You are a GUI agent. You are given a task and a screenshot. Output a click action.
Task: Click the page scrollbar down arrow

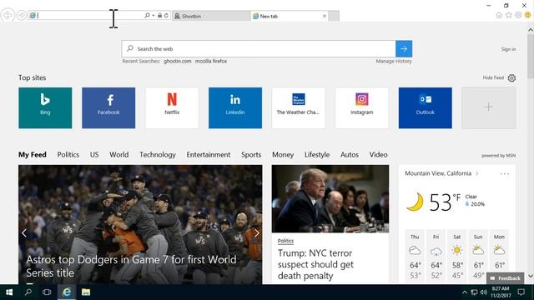coord(531,276)
